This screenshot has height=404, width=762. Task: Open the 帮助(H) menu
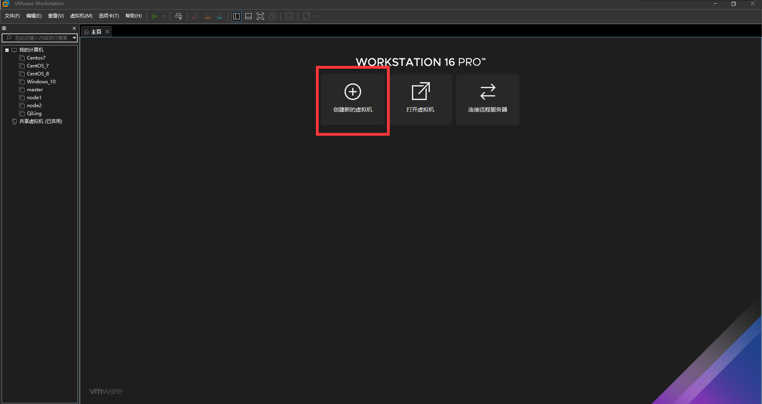[133, 16]
